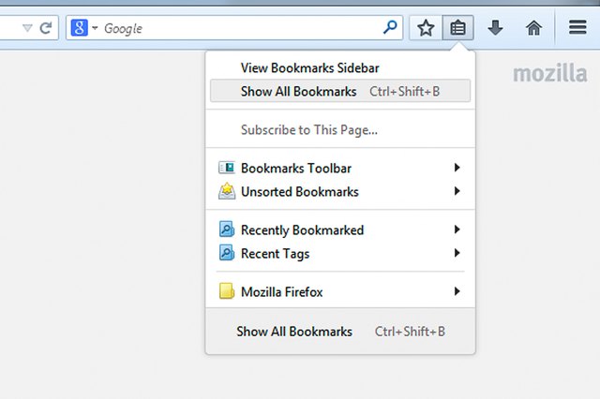Viewport: 600px width, 399px height.
Task: Go to the Home page icon
Action: click(533, 28)
